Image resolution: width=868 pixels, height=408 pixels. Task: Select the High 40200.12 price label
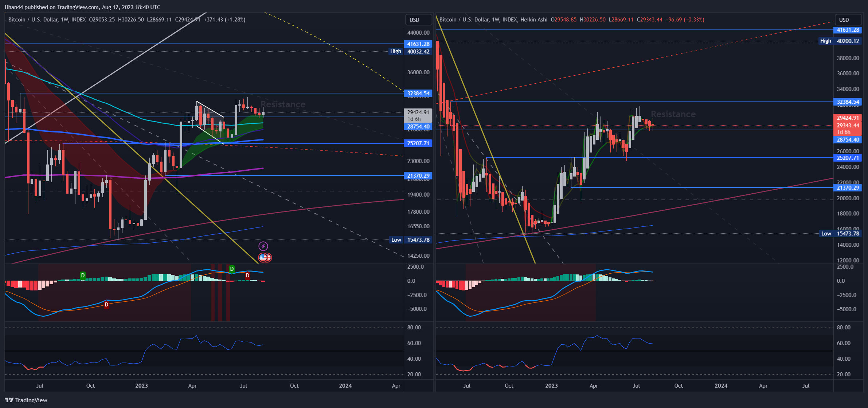click(840, 41)
